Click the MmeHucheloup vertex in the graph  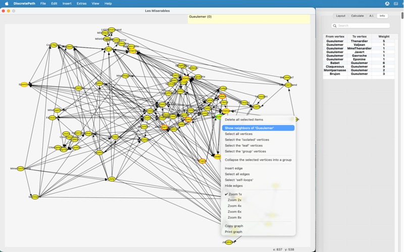coord(20,169)
